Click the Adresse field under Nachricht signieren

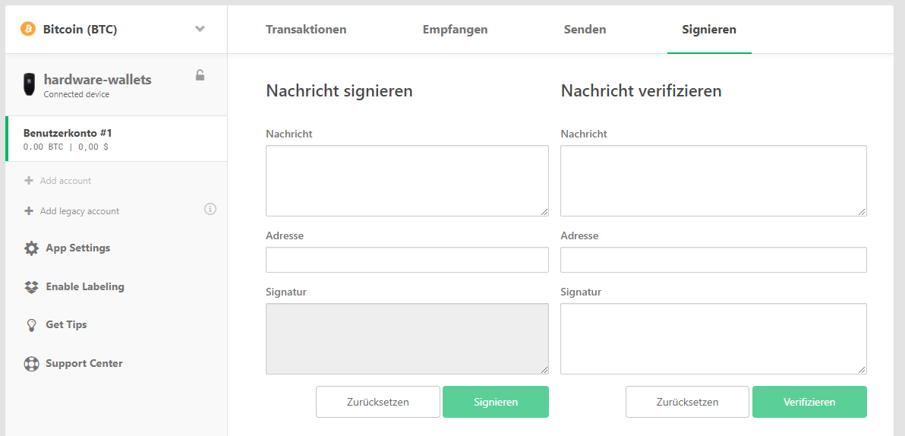tap(407, 260)
